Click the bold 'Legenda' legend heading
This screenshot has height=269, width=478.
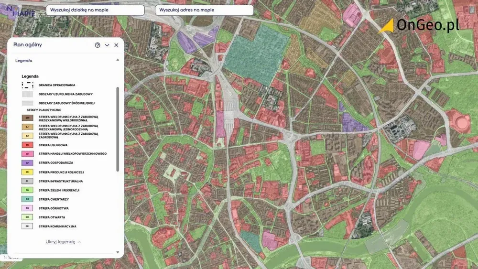30,76
